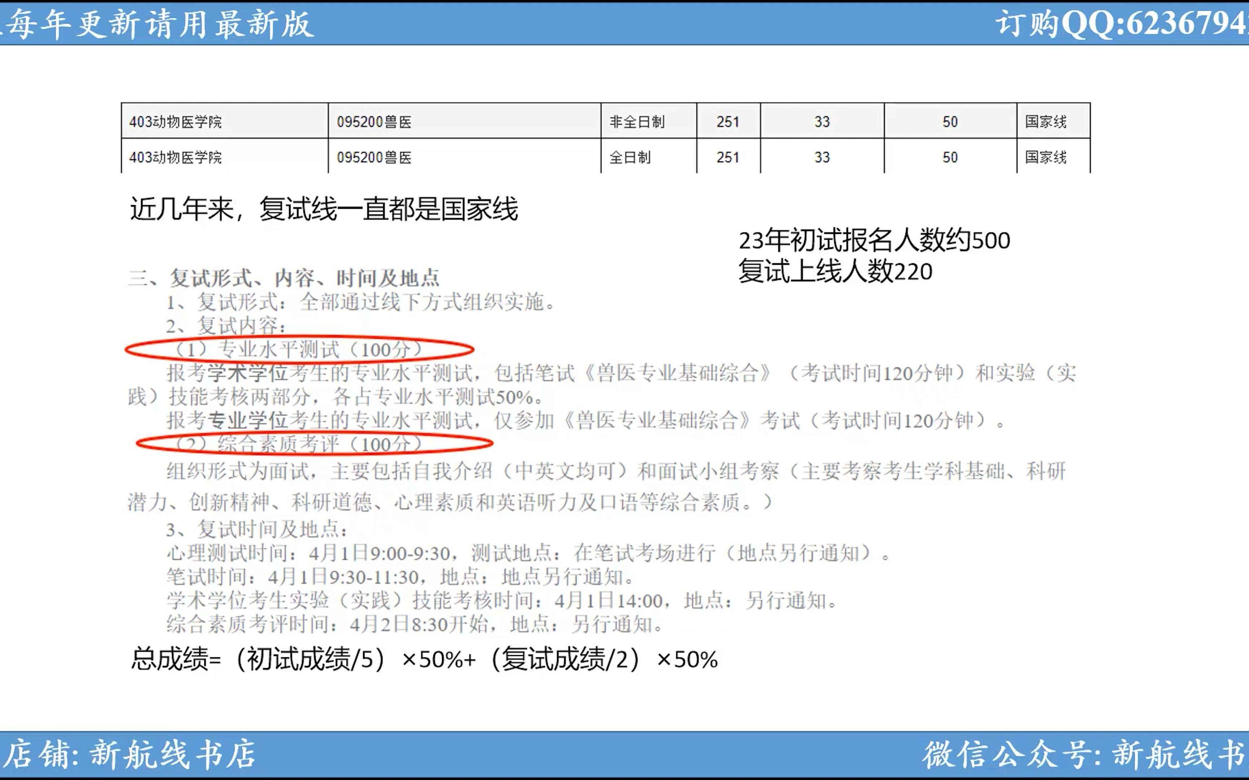Viewport: 1249px width, 780px height.
Task: Click the '50' value in the 全日制 row
Action: (x=950, y=157)
